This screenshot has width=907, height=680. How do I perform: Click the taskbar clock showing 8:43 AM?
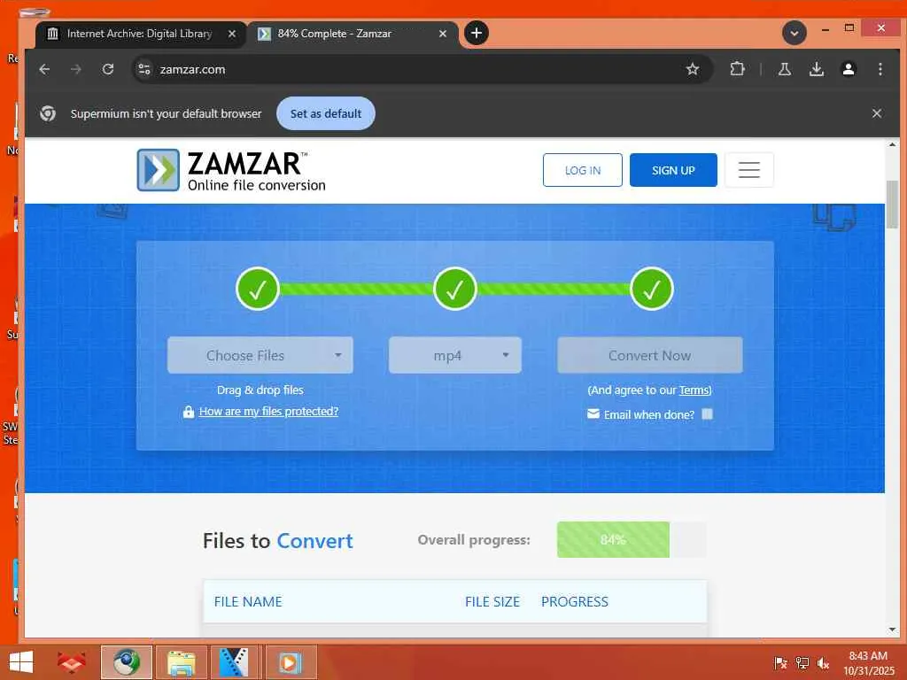click(868, 662)
